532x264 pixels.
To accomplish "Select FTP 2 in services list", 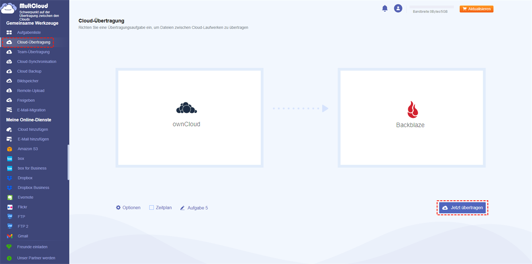I will click(23, 226).
